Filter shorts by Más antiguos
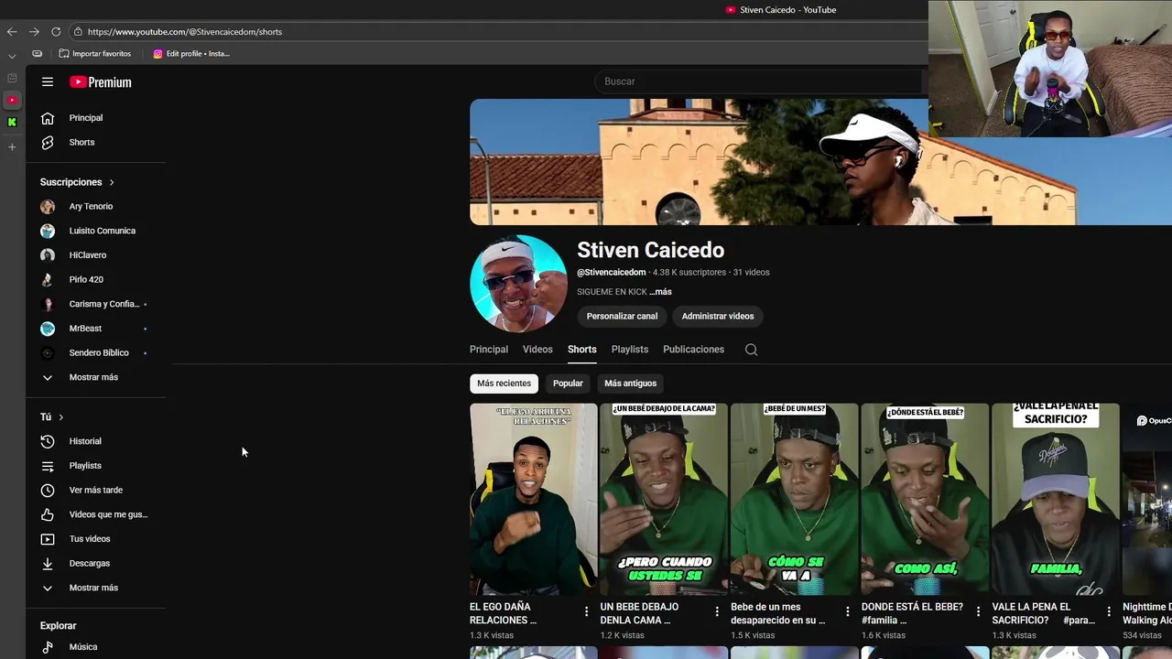This screenshot has width=1172, height=659. coord(630,384)
